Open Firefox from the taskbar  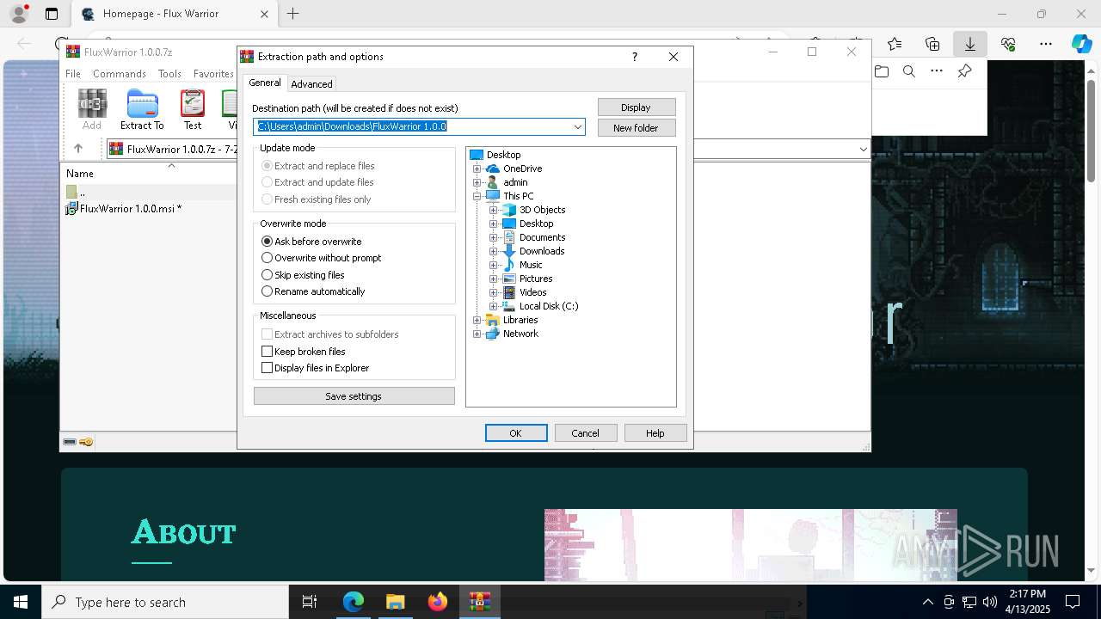438,602
